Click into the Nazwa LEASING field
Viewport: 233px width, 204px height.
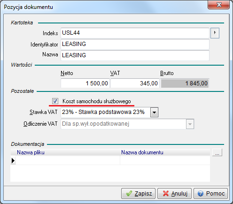135,55
